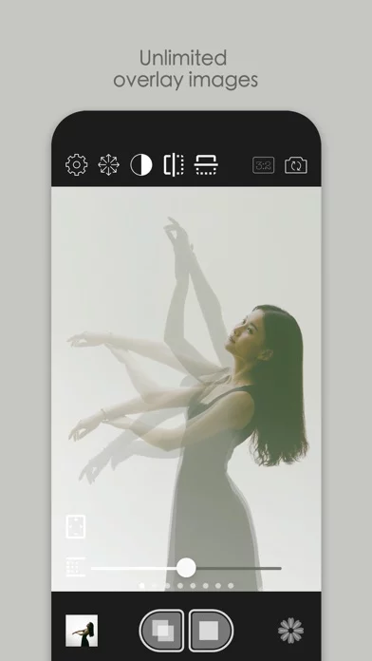Select the second page indicator dot
Viewport: 372px width, 661px height.
(x=155, y=586)
